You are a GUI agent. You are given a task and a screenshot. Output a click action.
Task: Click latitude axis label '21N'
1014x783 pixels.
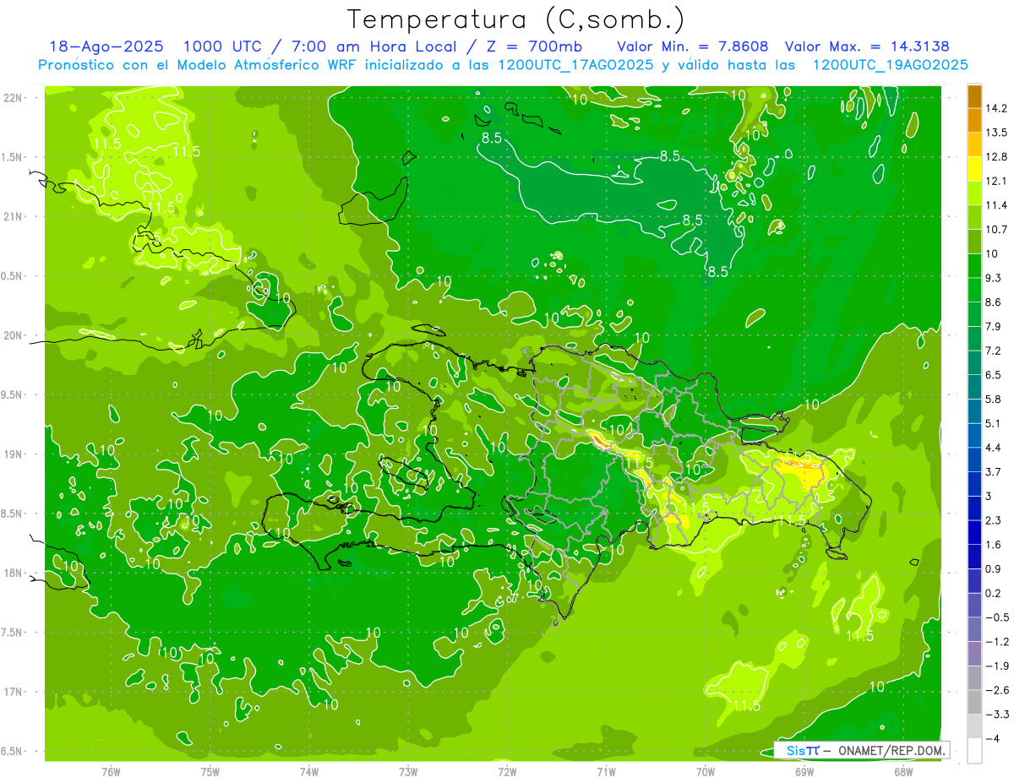coord(12,217)
